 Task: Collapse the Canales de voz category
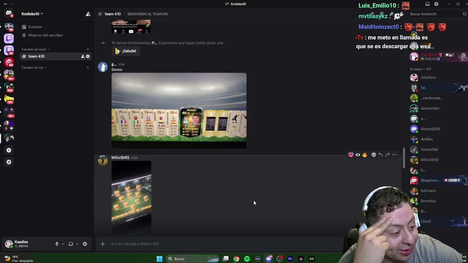point(34,68)
